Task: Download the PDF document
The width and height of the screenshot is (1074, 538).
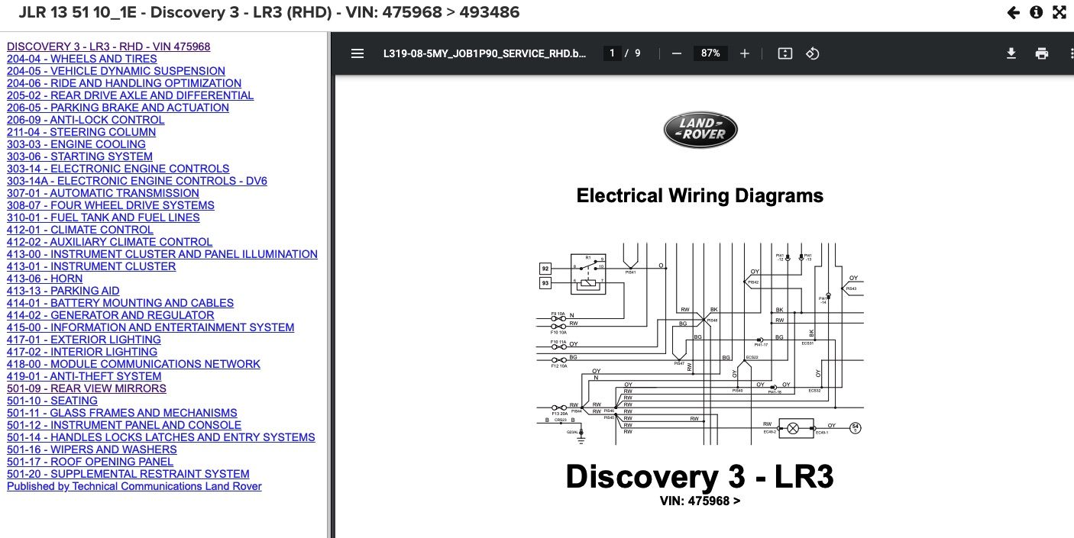Action: click(1011, 53)
